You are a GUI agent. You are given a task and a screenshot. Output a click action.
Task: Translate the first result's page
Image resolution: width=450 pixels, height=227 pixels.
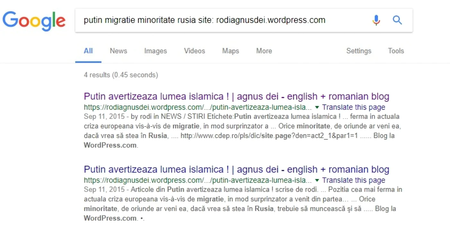(x=354, y=107)
